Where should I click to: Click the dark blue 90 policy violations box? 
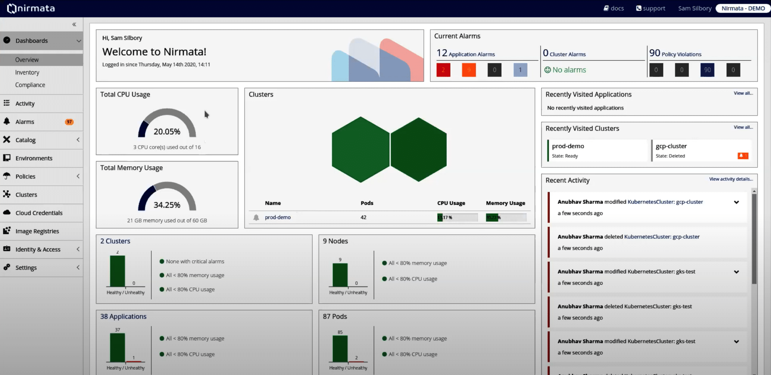[x=707, y=70]
